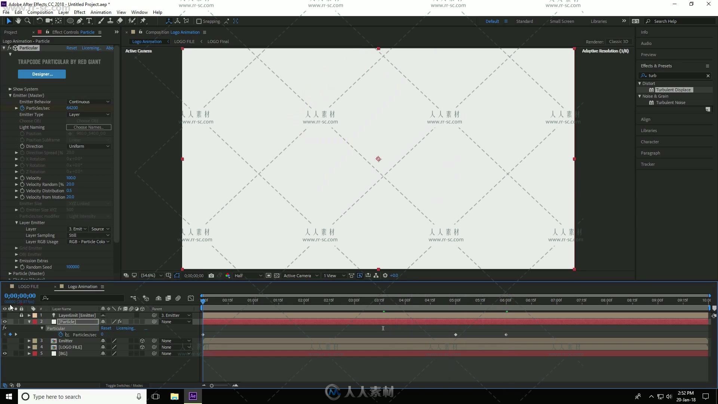Click timeline playhead position field

20,296
